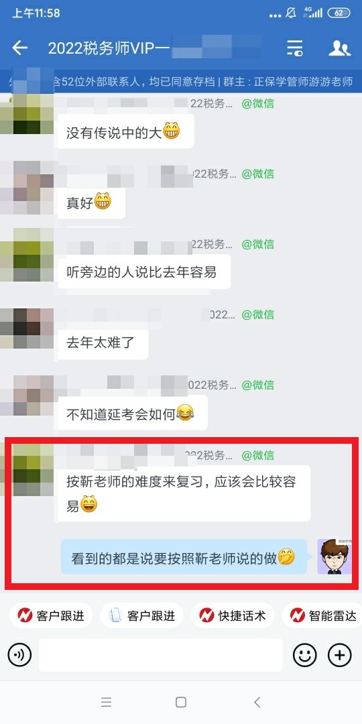Tap Android back triangle button
Screen dimensions: 362x724
(x=257, y=703)
